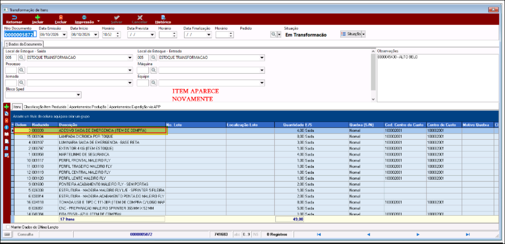Image resolution: width=505 pixels, height=244 pixels.
Task: Click the Jornada lookup magnifier
Action: tap(21, 83)
